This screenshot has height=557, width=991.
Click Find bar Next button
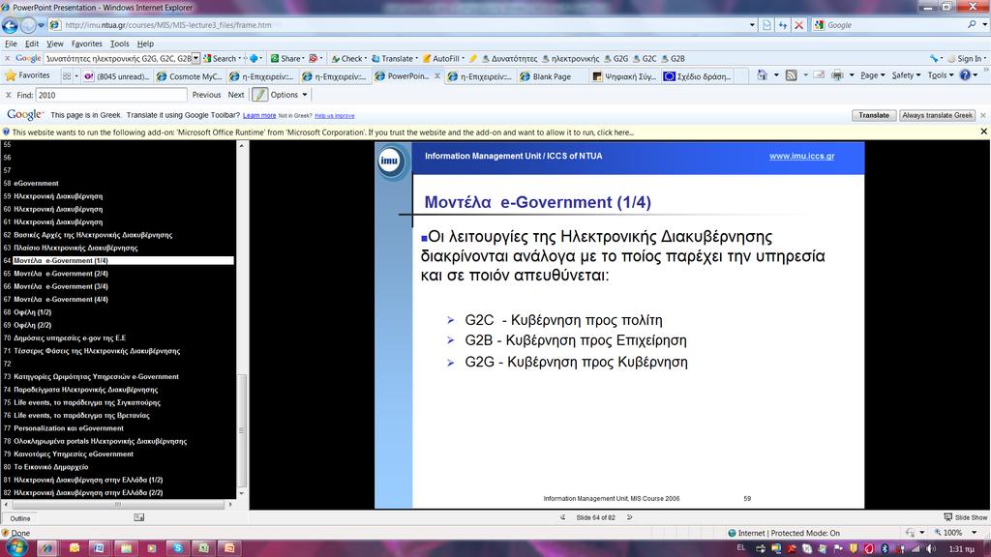[x=236, y=95]
